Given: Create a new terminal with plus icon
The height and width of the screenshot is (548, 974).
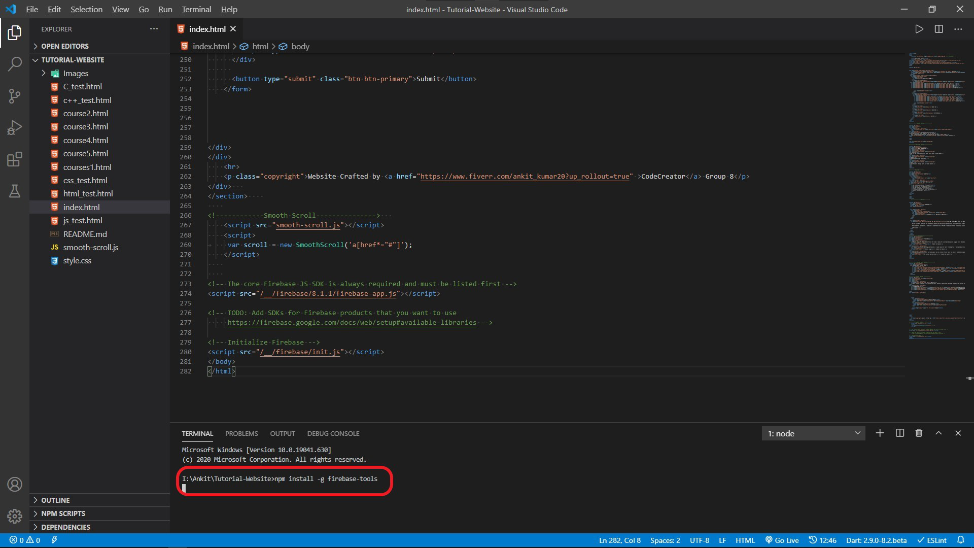Looking at the screenshot, I should point(880,433).
